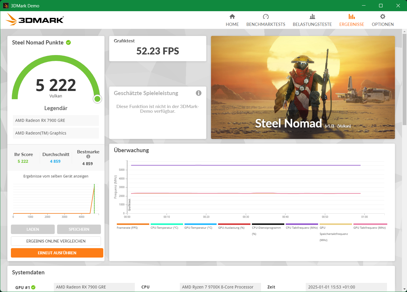Screen dimensions: 407x292
Task: Click the score distribution chart
Action: coord(56,200)
